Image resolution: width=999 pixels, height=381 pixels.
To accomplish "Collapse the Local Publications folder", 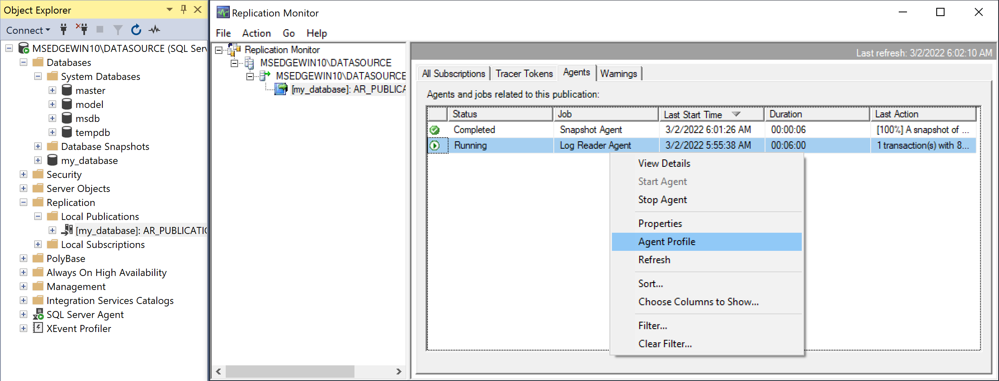I will [38, 216].
